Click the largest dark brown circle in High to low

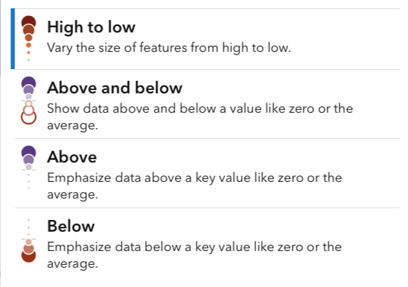point(28,21)
